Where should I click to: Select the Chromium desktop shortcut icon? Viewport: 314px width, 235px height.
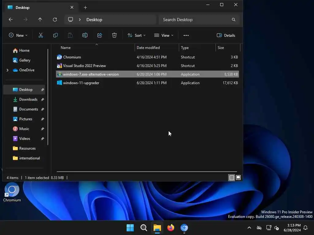[12, 192]
